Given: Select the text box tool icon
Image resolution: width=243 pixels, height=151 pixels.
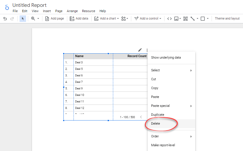Looking at the screenshot, I should (x=186, y=19).
